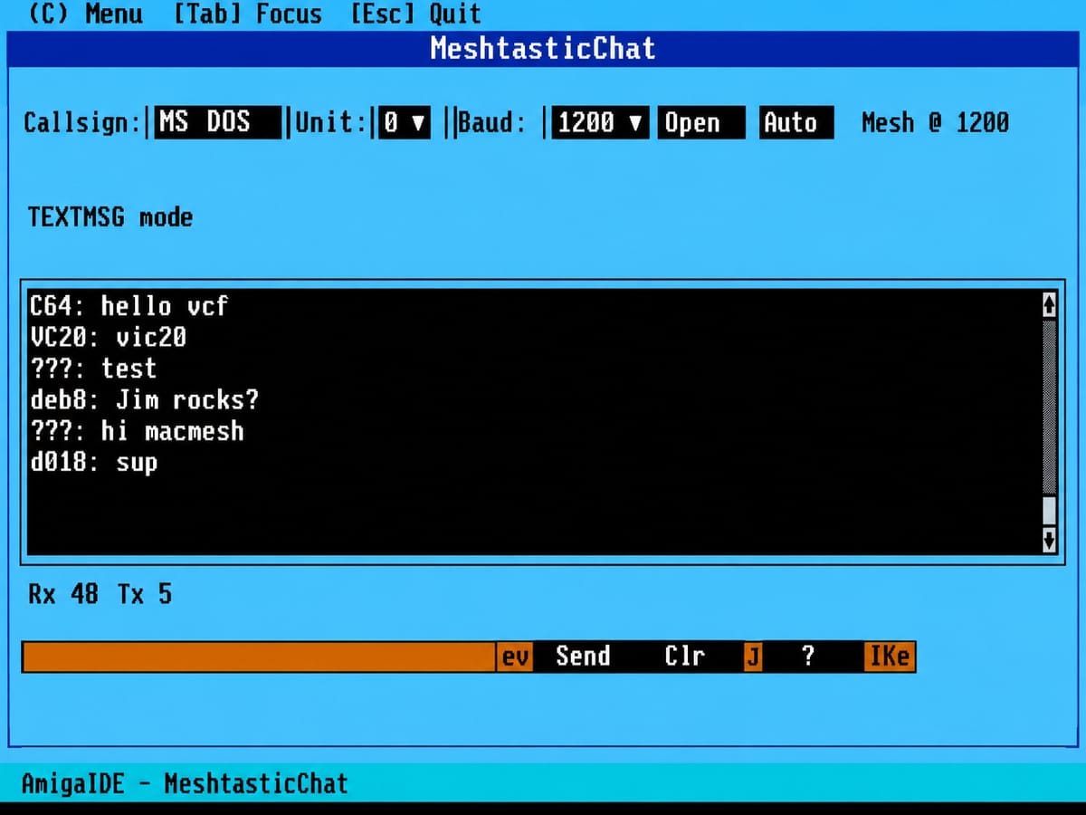Click the Open button
1086x815 pixels.
coord(701,122)
